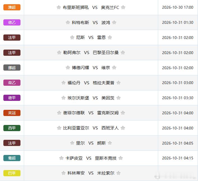Star the team 朗斯
The image size is (198, 181).
[x=110, y=143]
